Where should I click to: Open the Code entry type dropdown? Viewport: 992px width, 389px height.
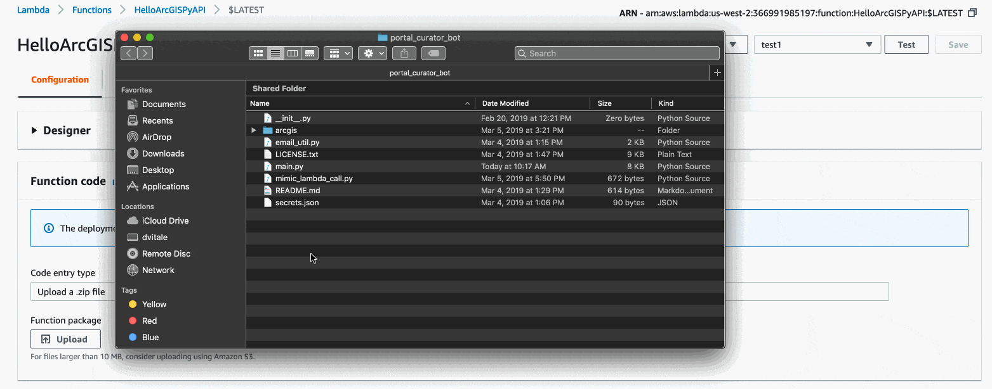point(460,291)
